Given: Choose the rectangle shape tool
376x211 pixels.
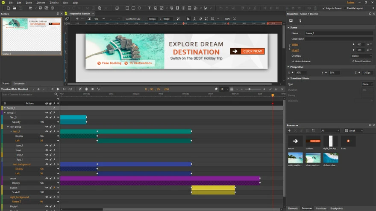Looking at the screenshot, I should click(x=127, y=8).
